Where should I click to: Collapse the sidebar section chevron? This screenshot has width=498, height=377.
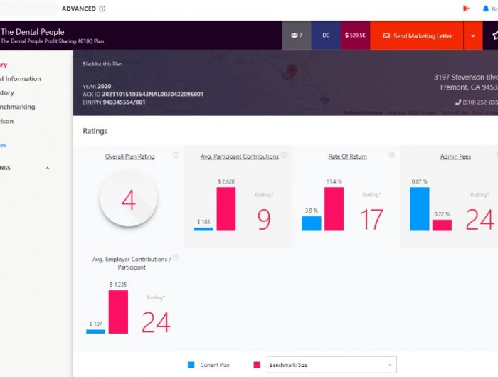(48, 168)
